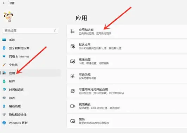Open 隐私和安全性 settings

point(31,114)
